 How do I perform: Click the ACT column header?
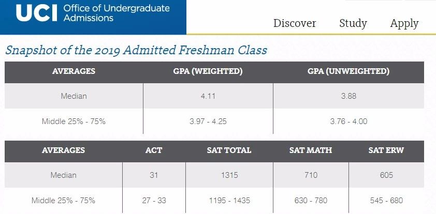tap(154, 150)
